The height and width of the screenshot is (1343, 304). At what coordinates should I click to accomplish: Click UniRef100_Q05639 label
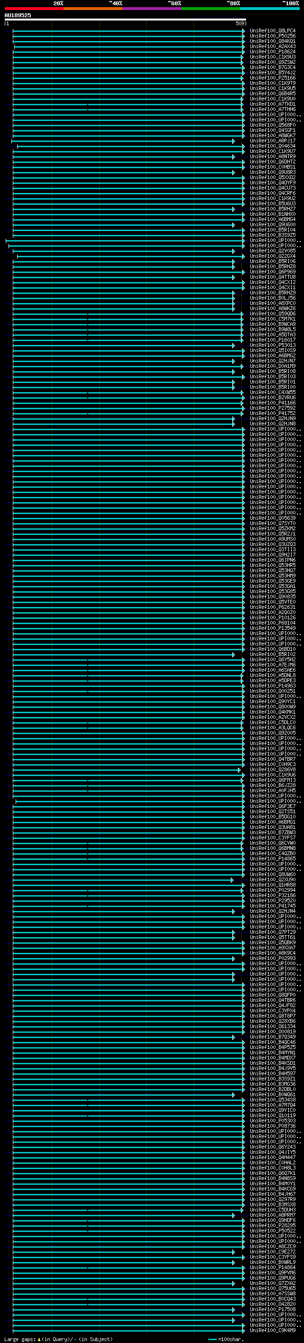272,518
